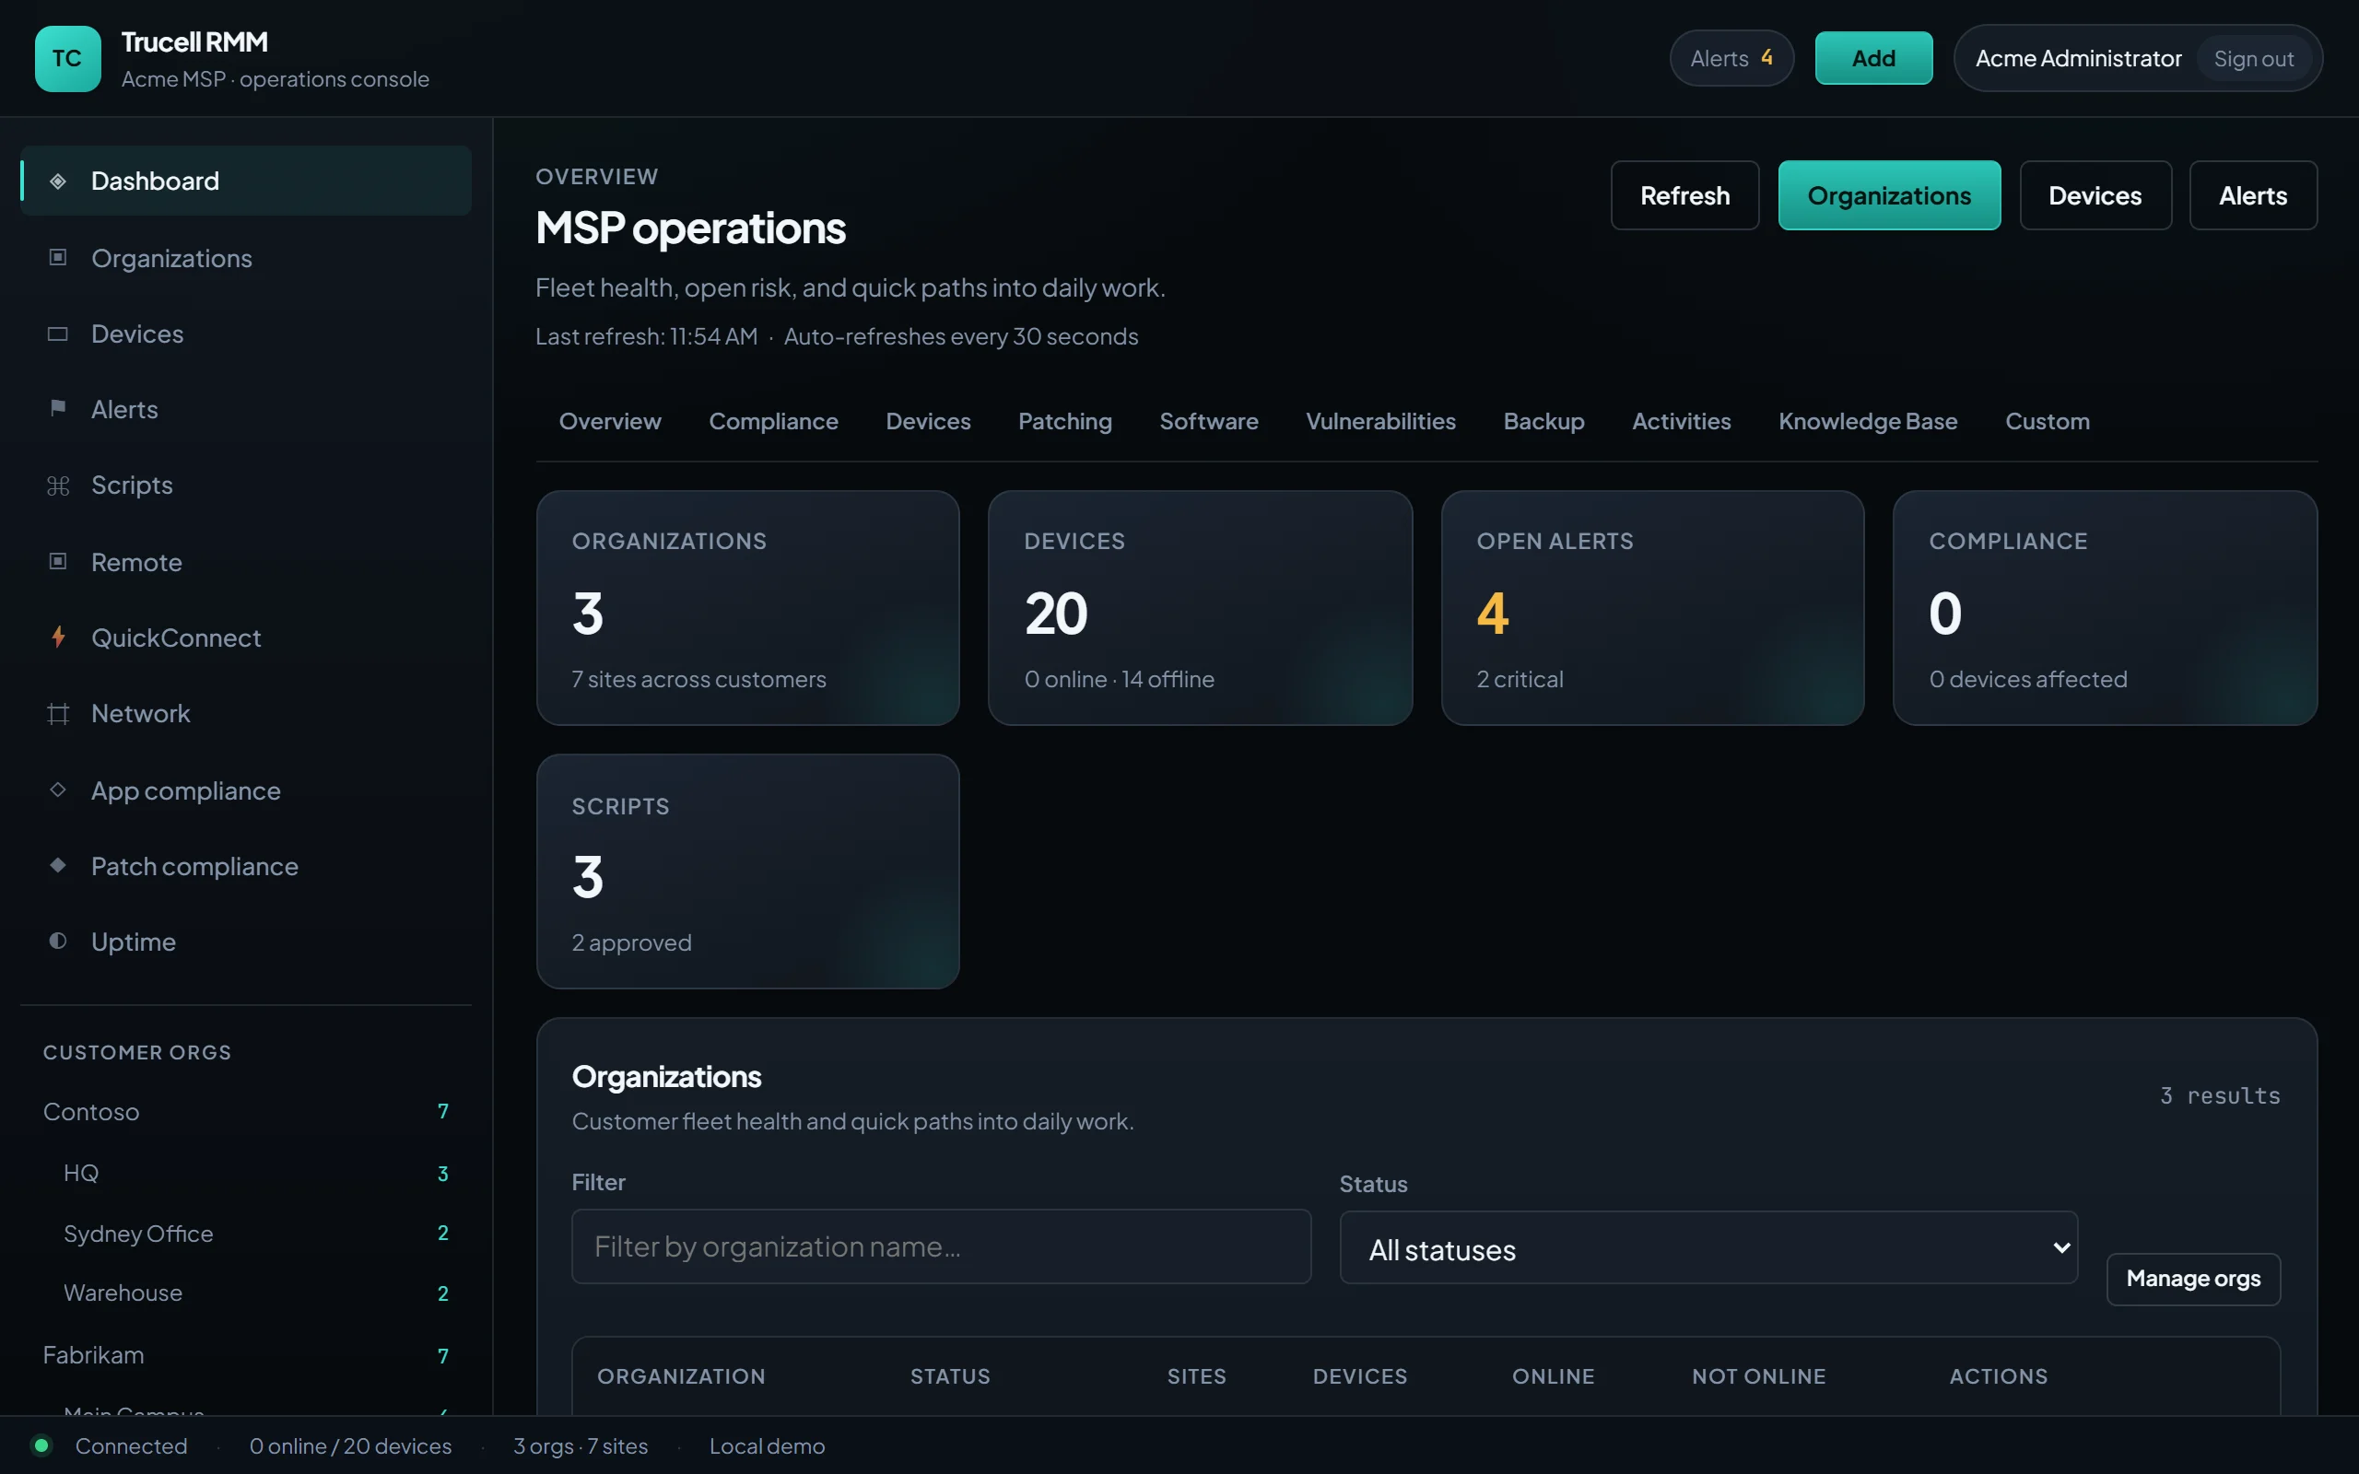Click the Remote icon in sidebar
This screenshot has height=1474, width=2359.
tap(57, 562)
